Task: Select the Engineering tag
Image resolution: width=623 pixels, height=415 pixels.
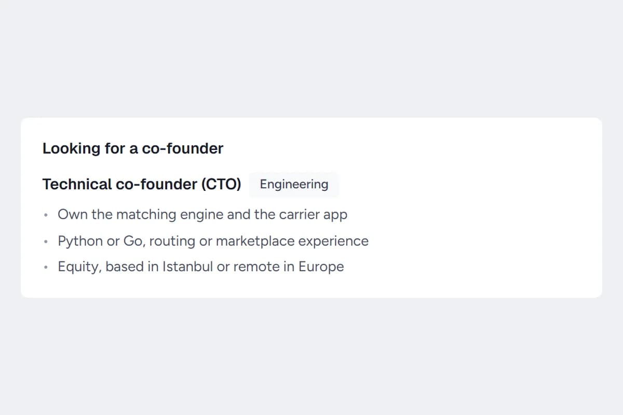Action: tap(294, 184)
